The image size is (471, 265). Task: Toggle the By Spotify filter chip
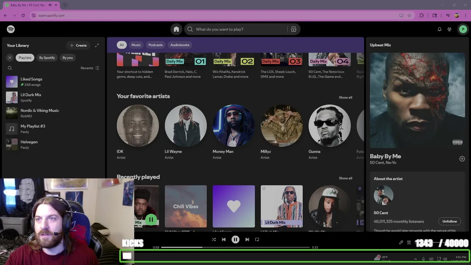47,58
